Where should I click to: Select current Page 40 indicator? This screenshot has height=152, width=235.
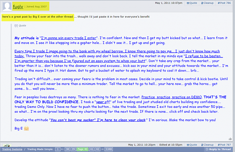point(82,149)
